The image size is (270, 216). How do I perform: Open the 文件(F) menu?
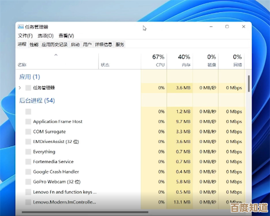coord(25,36)
